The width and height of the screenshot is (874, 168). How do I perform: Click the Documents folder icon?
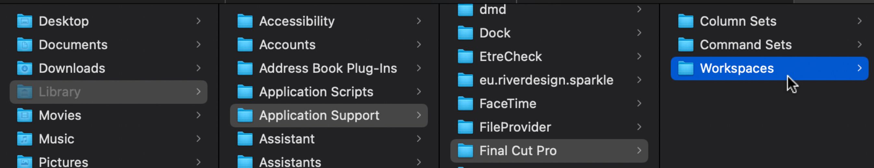(x=24, y=45)
